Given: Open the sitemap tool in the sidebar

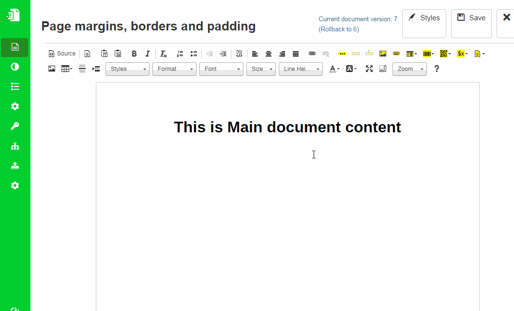Looking at the screenshot, I should [15, 146].
